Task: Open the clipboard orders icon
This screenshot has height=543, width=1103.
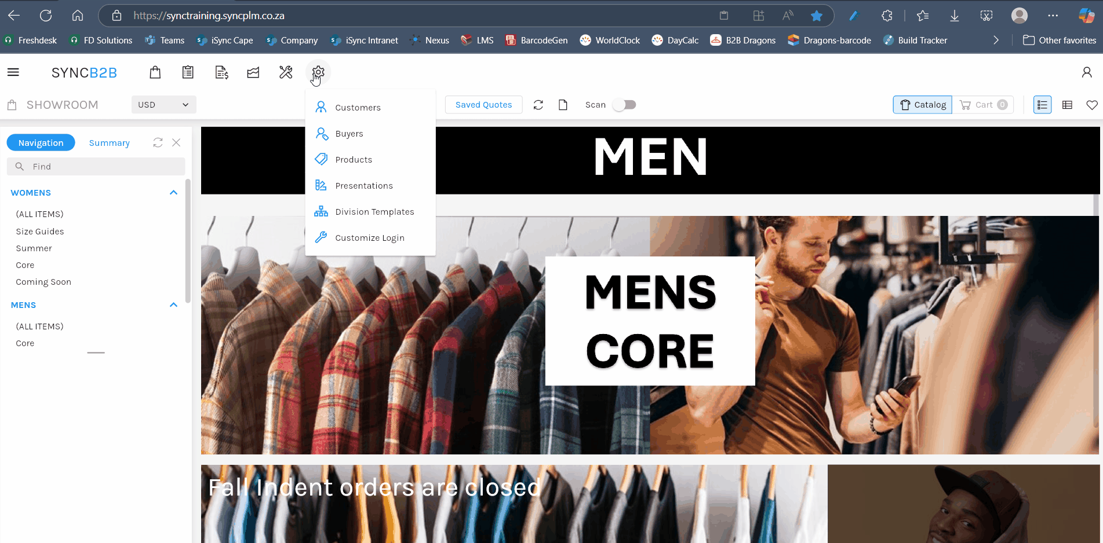Action: click(x=188, y=72)
